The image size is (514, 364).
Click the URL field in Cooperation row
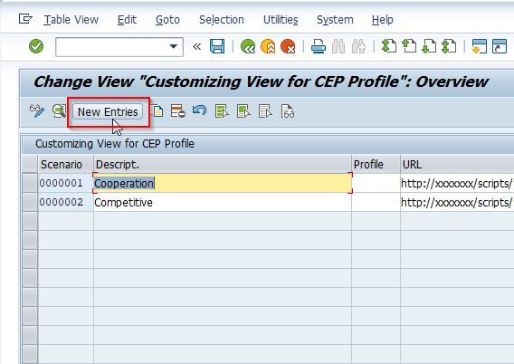[457, 183]
